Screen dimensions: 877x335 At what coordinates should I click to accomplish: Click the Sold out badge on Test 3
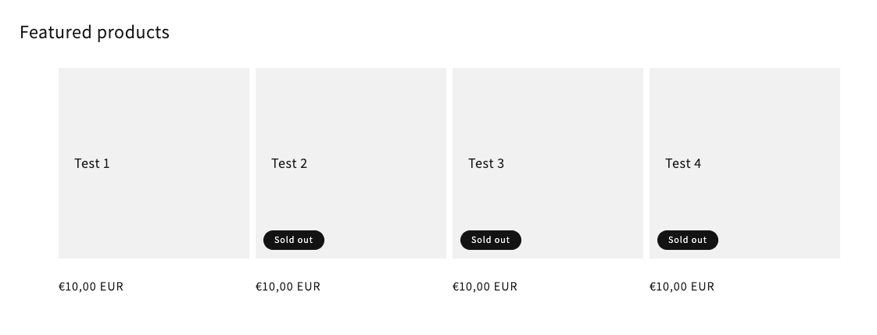[x=491, y=240]
